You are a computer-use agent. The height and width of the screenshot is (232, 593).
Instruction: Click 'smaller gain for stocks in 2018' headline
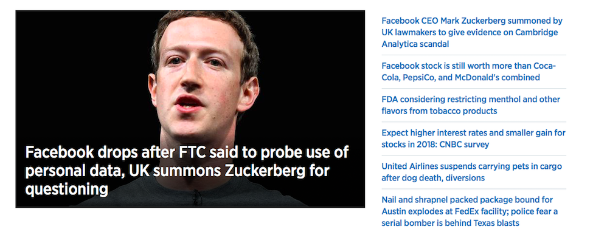pyautogui.click(x=474, y=138)
